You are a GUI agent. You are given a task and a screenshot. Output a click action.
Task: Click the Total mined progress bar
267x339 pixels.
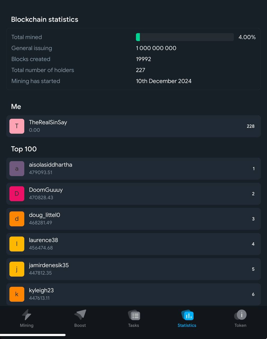[x=185, y=37]
